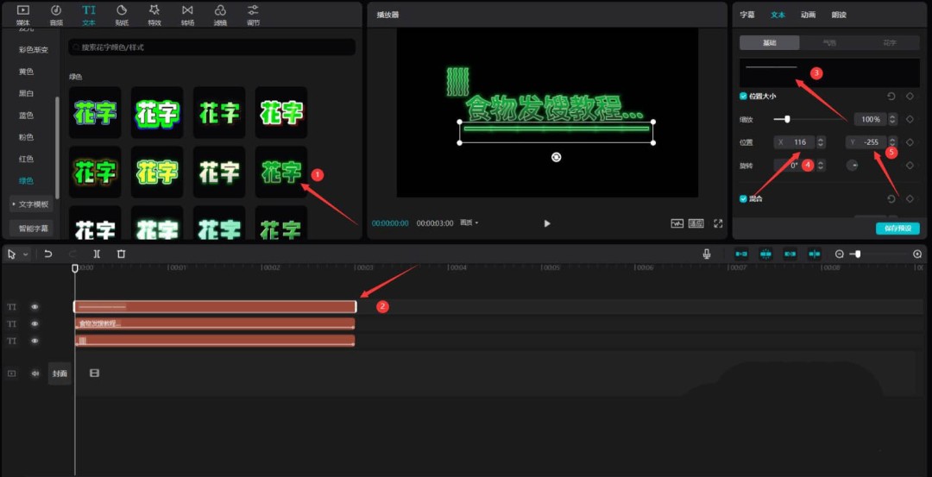Toggle the 位置大小 checkbox
Image resolution: width=932 pixels, height=477 pixels.
point(744,97)
